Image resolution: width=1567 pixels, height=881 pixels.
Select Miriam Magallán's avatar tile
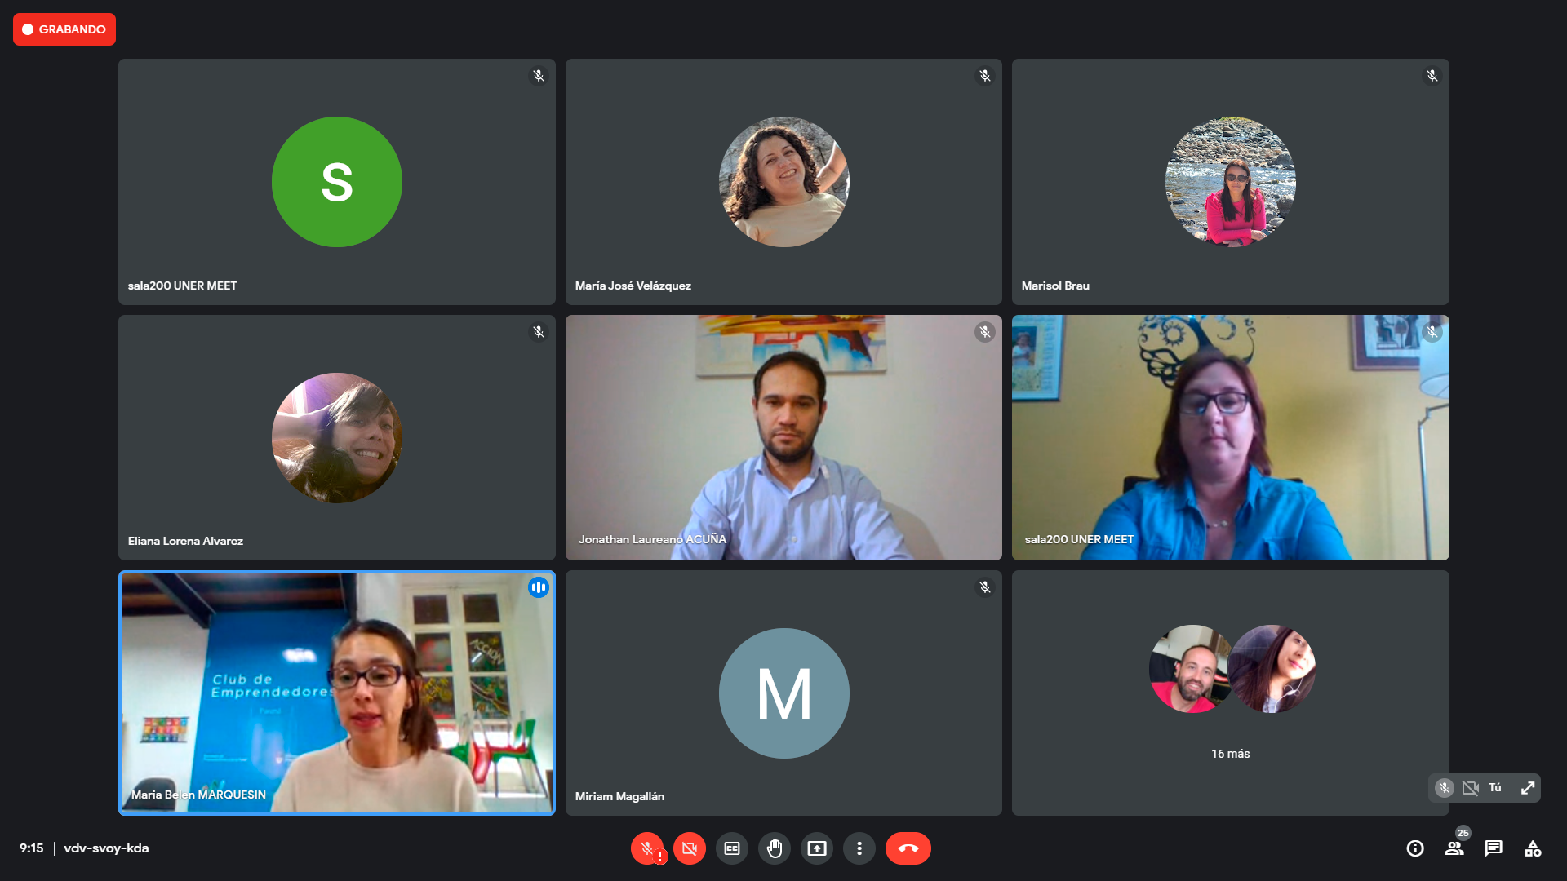(x=783, y=693)
